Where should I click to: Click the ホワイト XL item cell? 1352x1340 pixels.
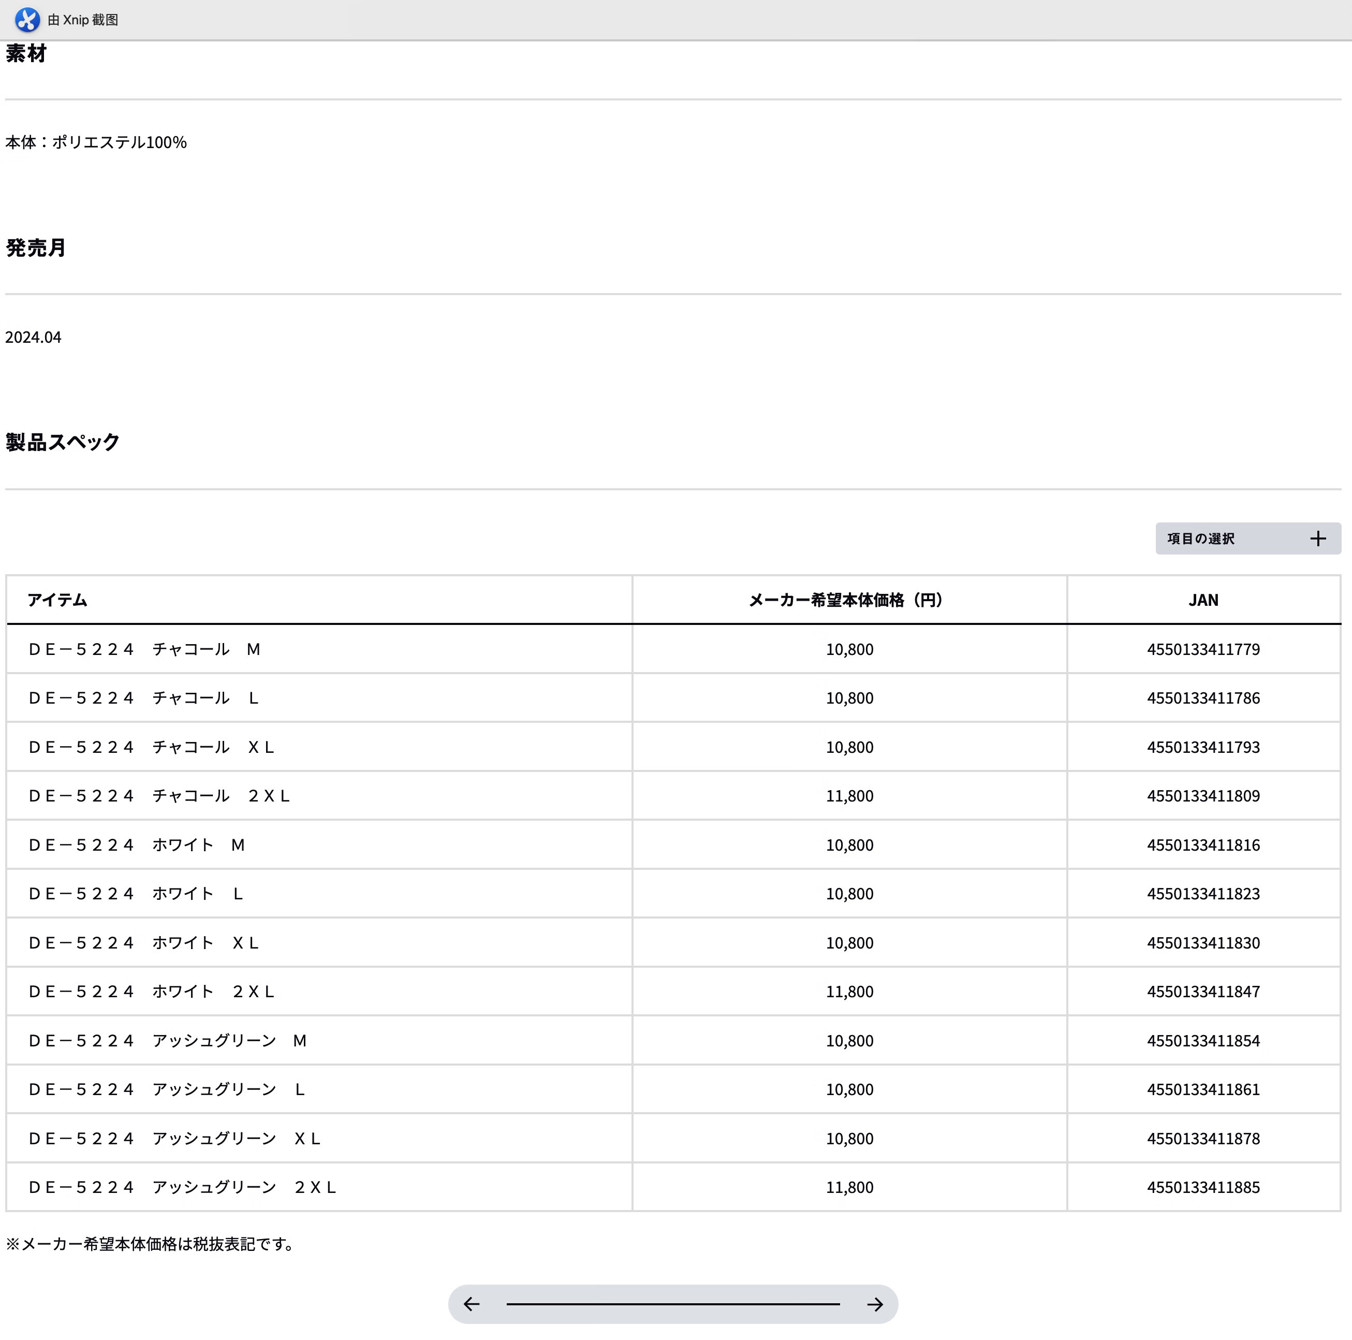tap(143, 943)
